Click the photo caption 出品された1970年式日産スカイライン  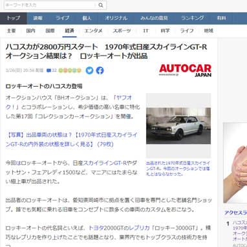tap(178, 169)
